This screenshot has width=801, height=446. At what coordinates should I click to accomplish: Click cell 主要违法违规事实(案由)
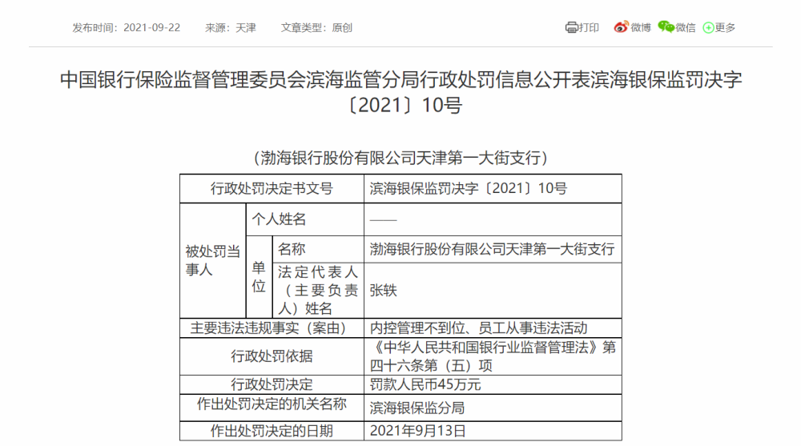pyautogui.click(x=272, y=328)
